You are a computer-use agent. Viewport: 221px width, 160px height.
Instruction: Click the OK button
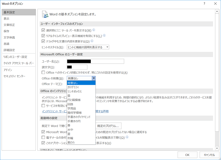point(187,155)
